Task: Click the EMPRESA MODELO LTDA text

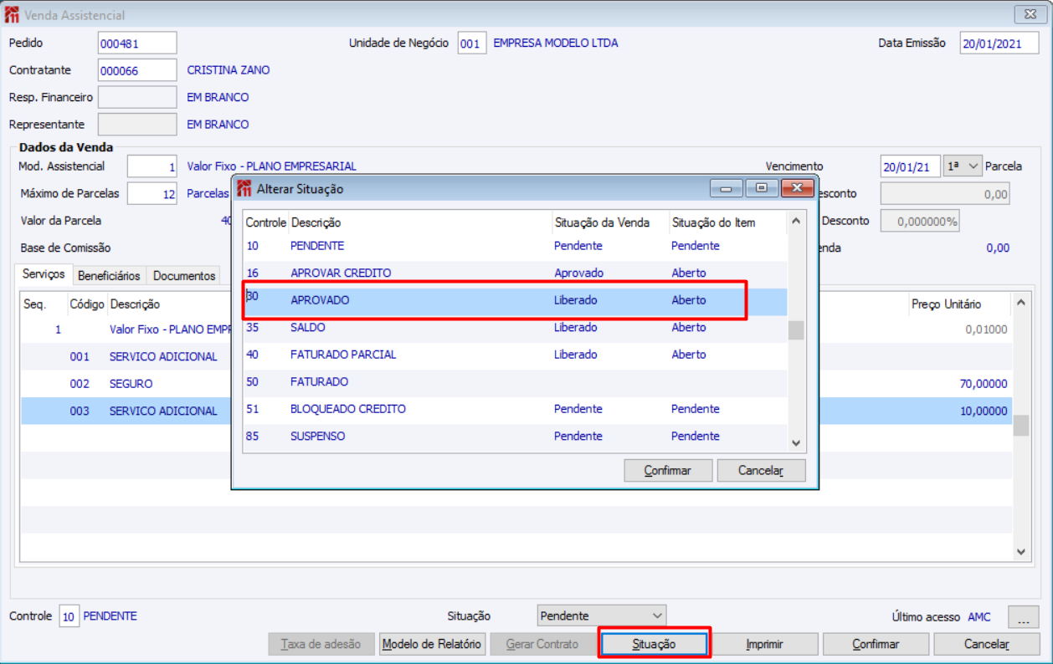Action: point(556,43)
